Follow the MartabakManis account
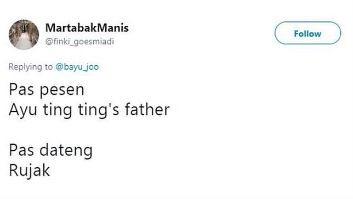 point(308,33)
